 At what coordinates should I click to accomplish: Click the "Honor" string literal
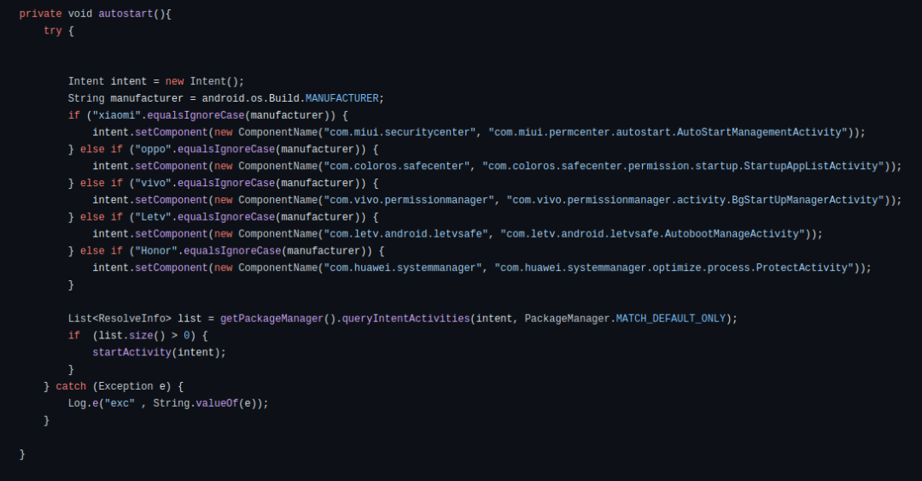pos(156,251)
